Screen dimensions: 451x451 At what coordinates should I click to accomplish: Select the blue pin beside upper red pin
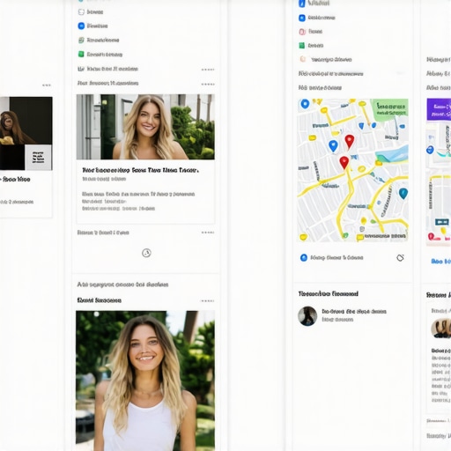[333, 146]
